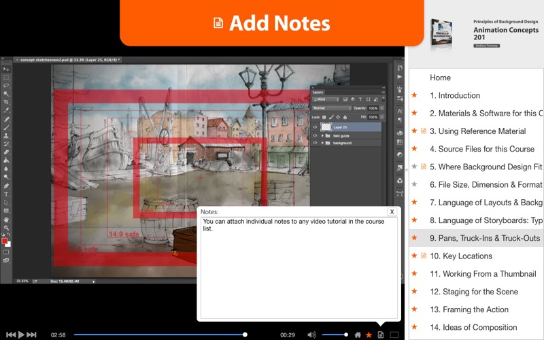544x340 pixels.
Task: Select the Type tool
Action: (x=6, y=194)
